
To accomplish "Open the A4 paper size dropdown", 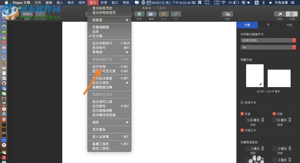I will [x=268, y=47].
